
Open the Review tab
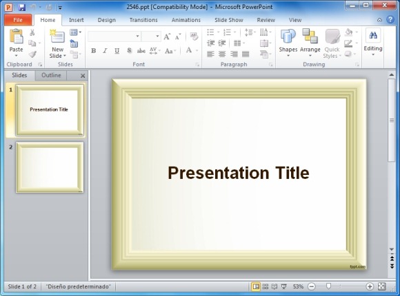point(266,20)
